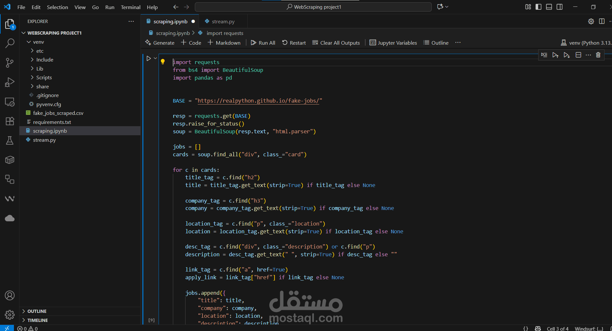Open the Testing beaker icon
The height and width of the screenshot is (331, 612).
[10, 140]
